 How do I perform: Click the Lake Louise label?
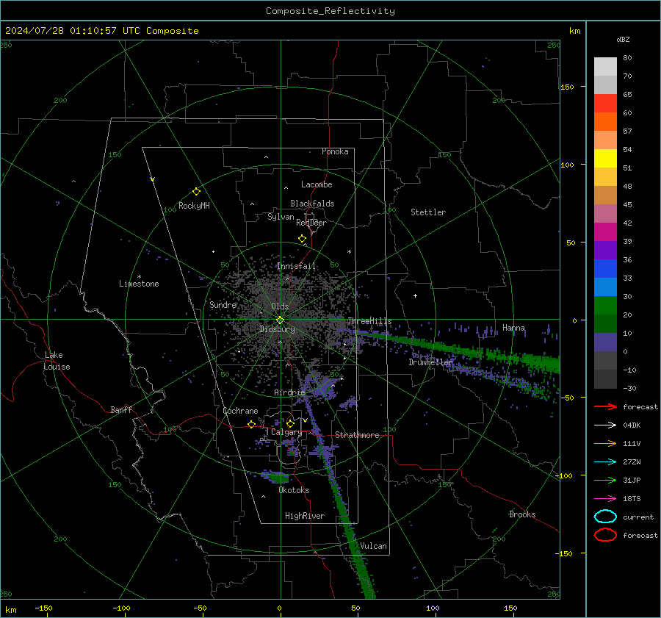pyautogui.click(x=57, y=361)
